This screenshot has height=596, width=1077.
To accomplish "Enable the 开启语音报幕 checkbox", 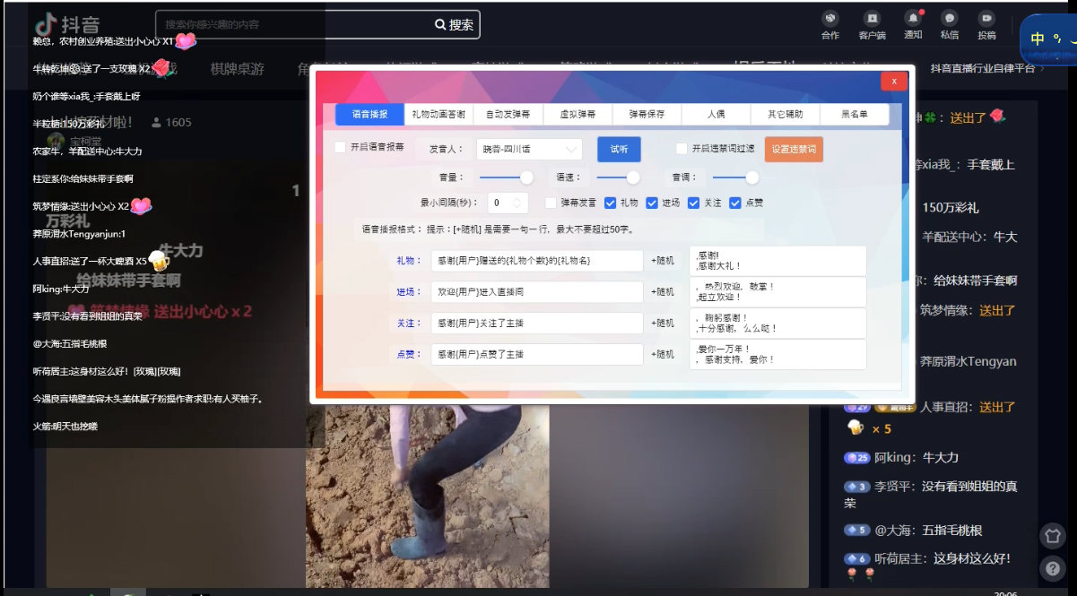I will click(x=340, y=147).
